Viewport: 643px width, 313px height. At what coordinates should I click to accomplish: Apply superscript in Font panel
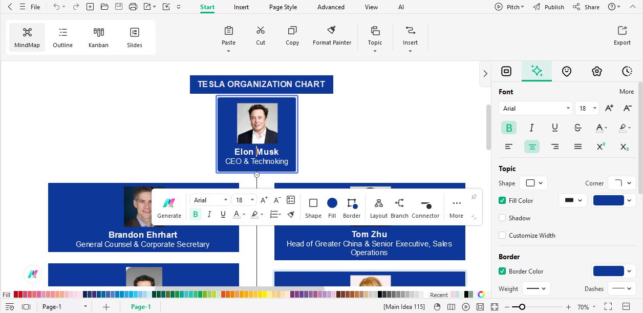601,147
